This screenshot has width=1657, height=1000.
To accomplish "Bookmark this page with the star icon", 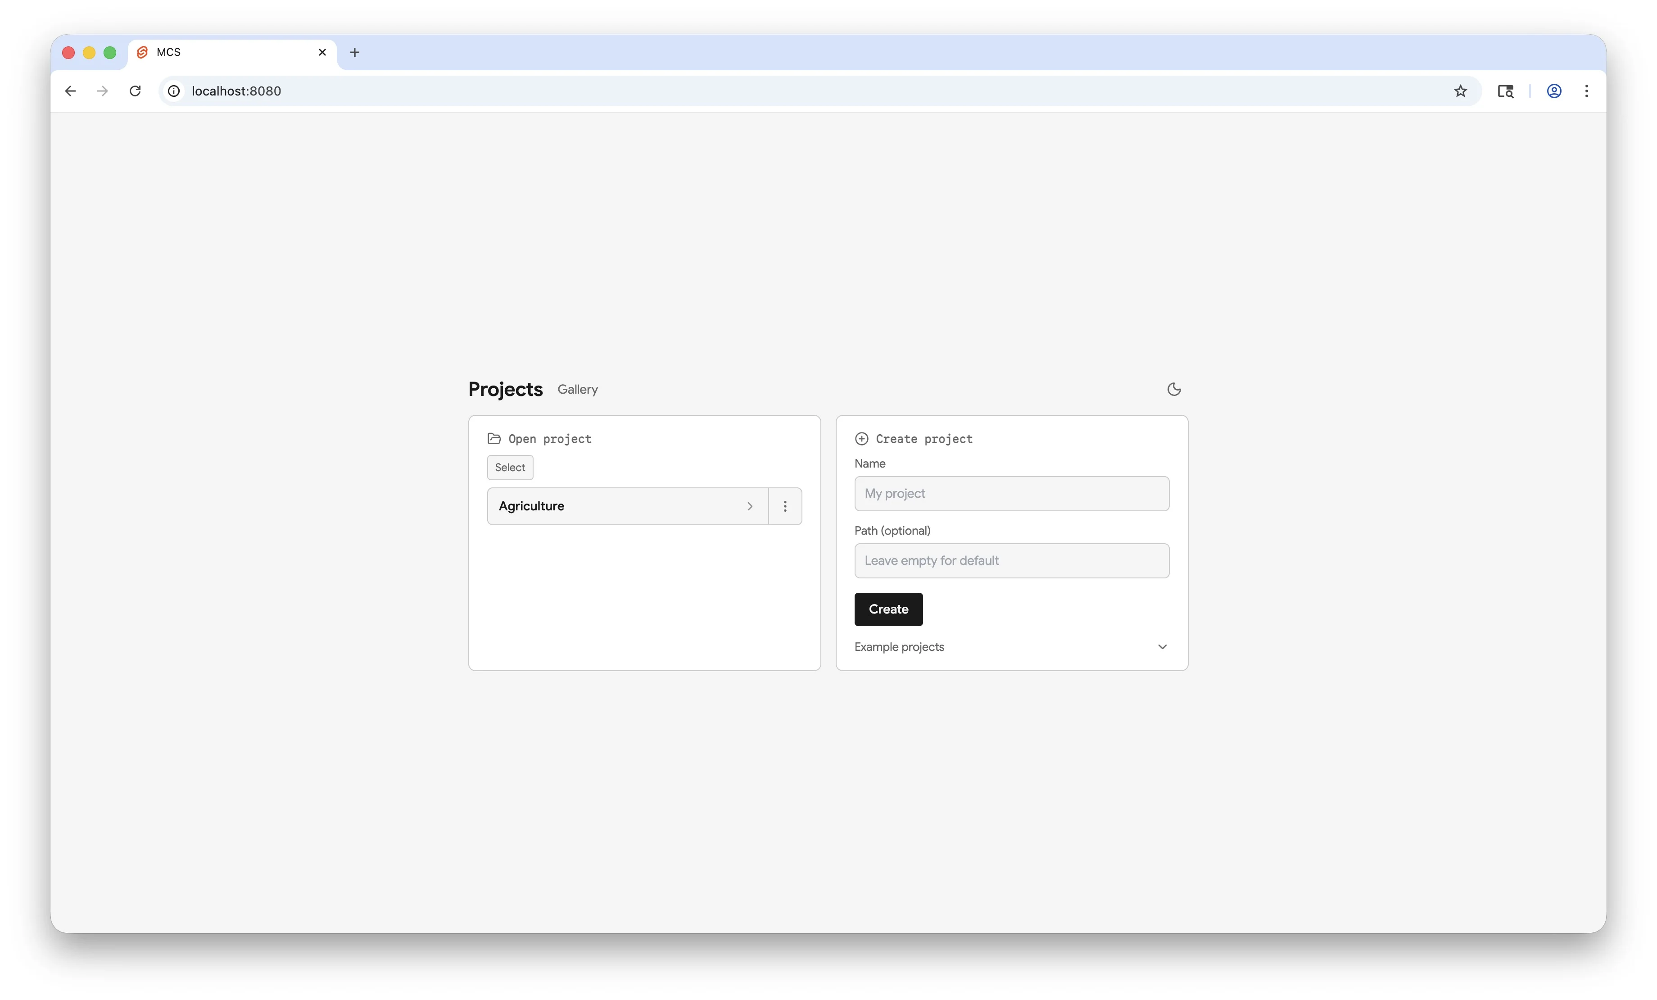I will tap(1460, 91).
